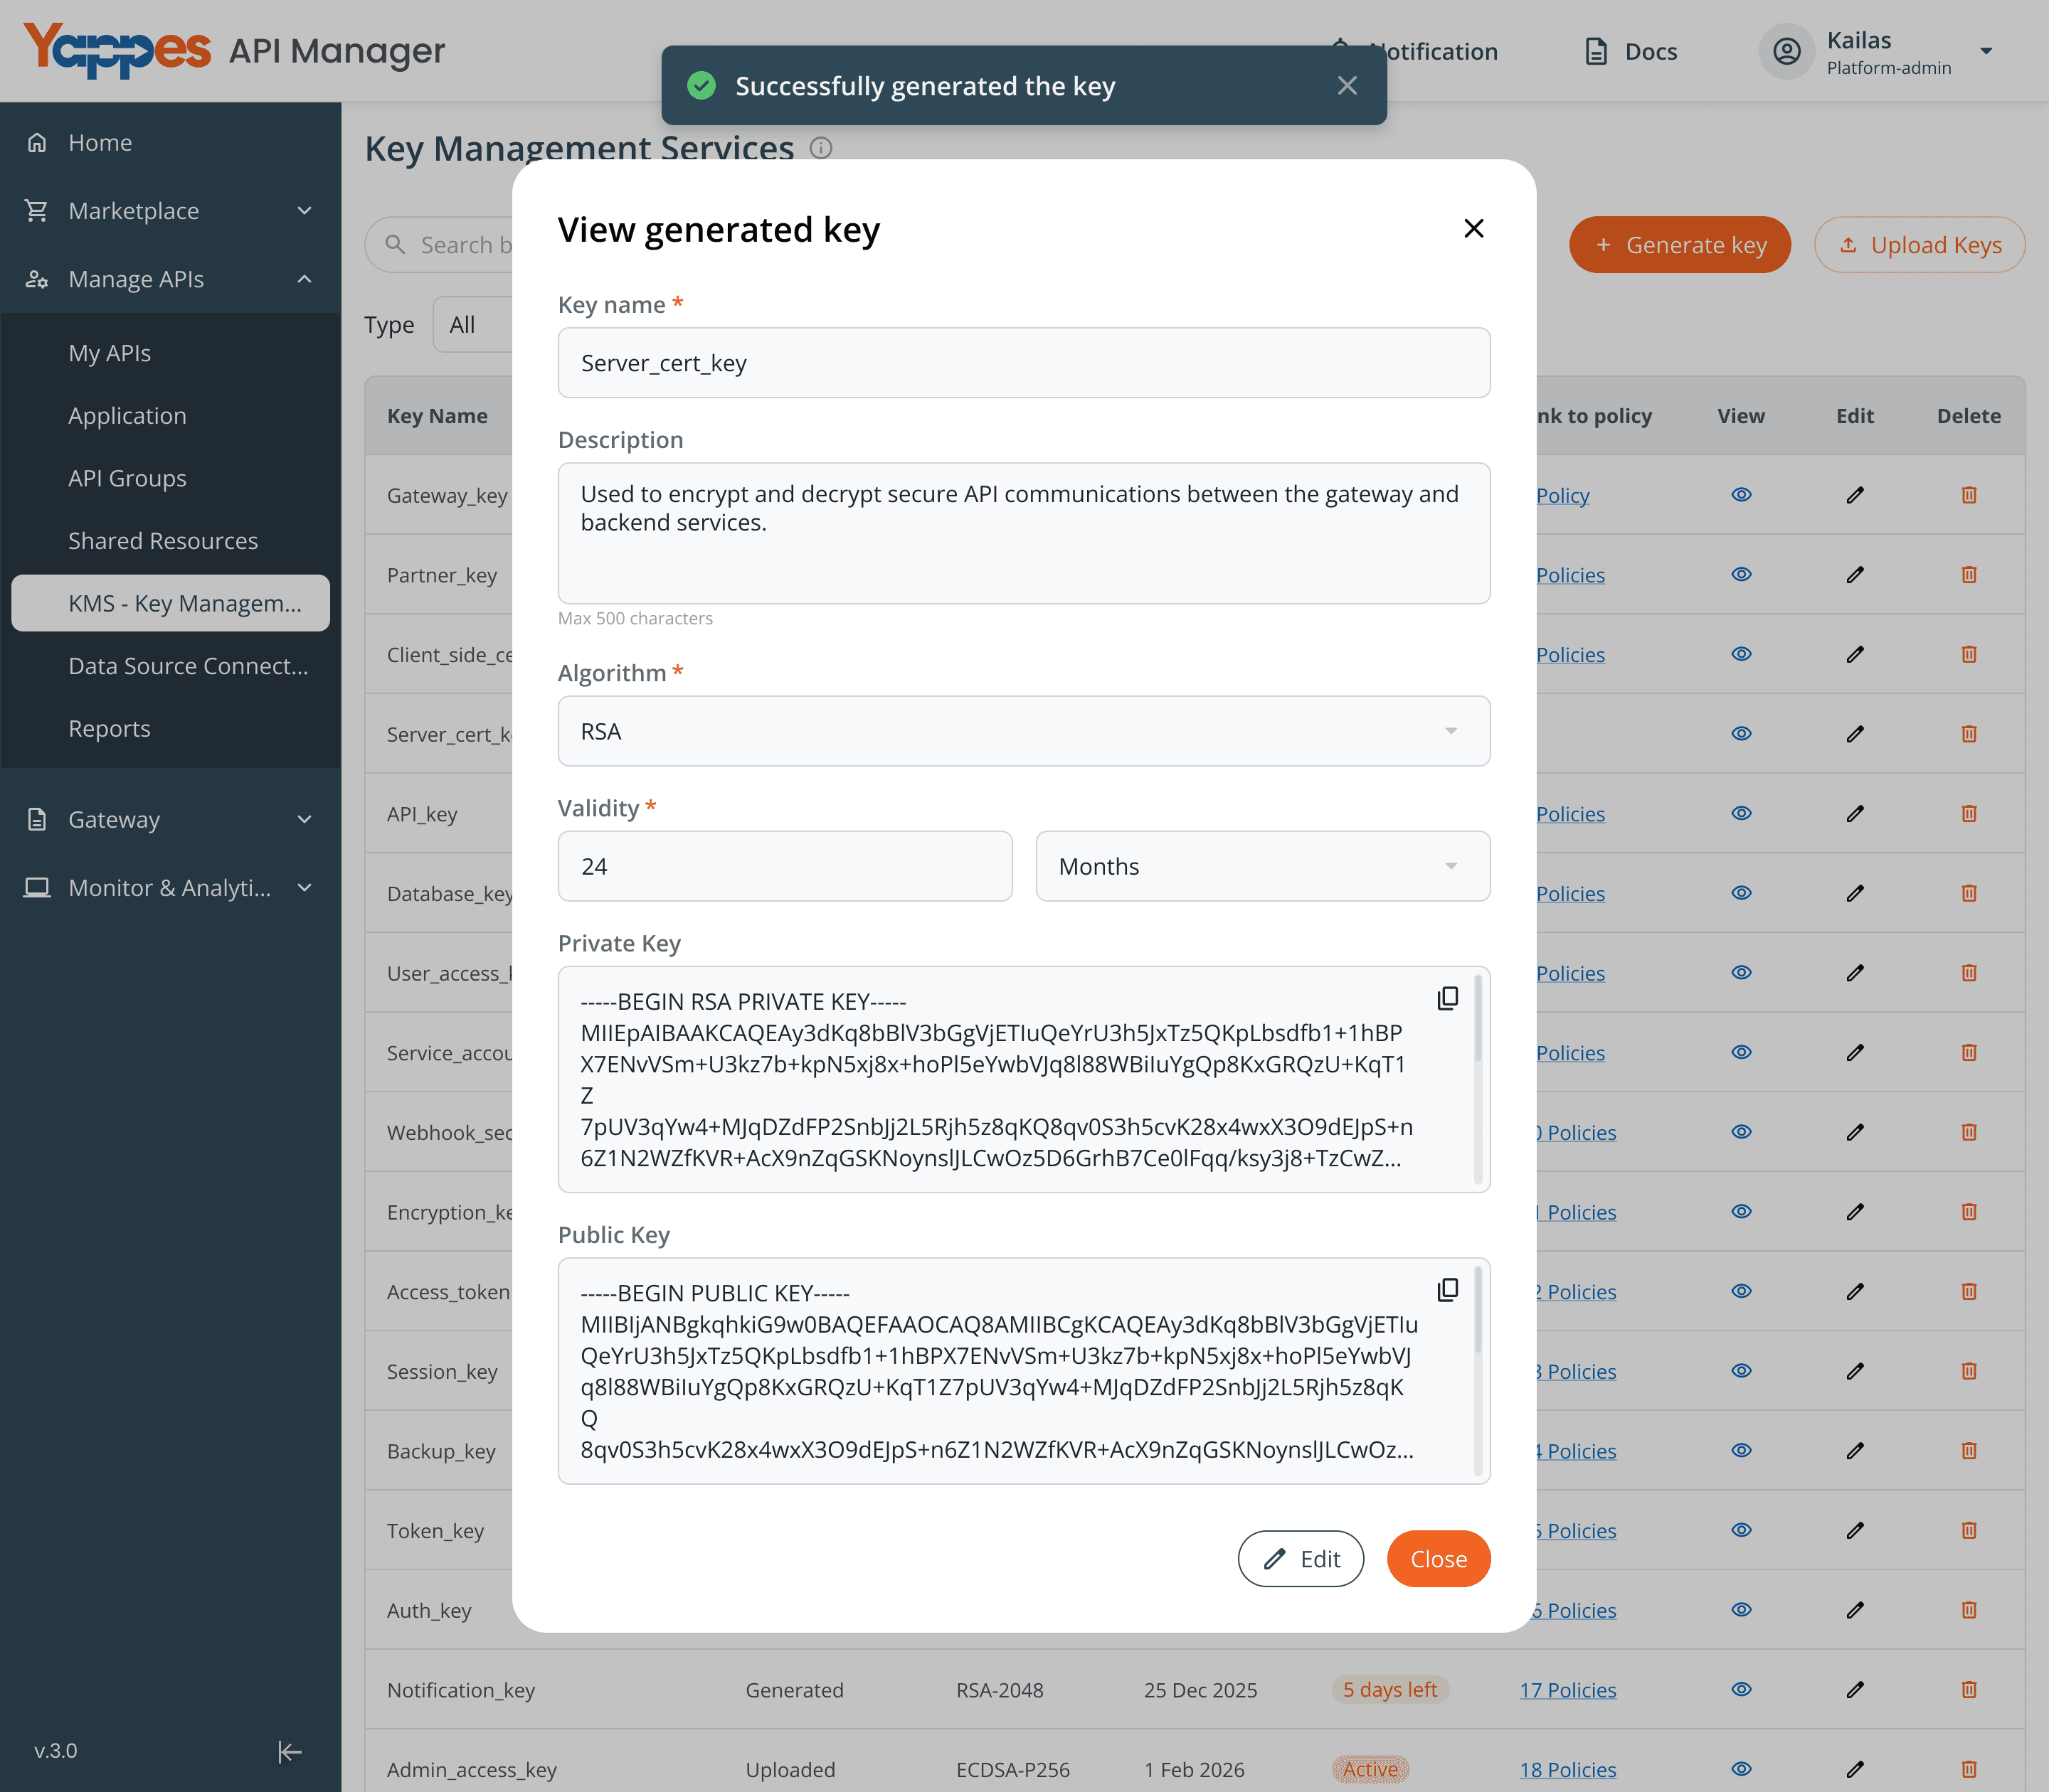This screenshot has height=1792, width=2049.
Task: Click the edit pencil for Notification_key
Action: [1855, 1690]
